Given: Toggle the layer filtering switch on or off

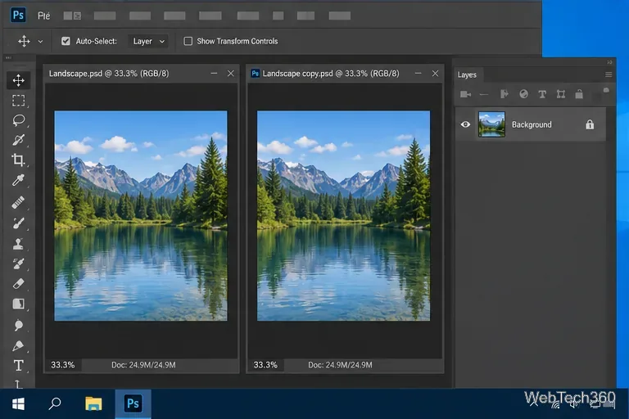Looking at the screenshot, I should coord(606,91).
